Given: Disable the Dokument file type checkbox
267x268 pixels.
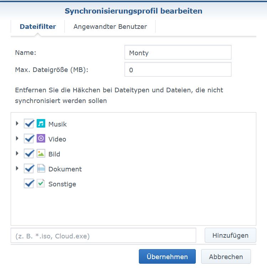Looking at the screenshot, I should coord(29,169).
